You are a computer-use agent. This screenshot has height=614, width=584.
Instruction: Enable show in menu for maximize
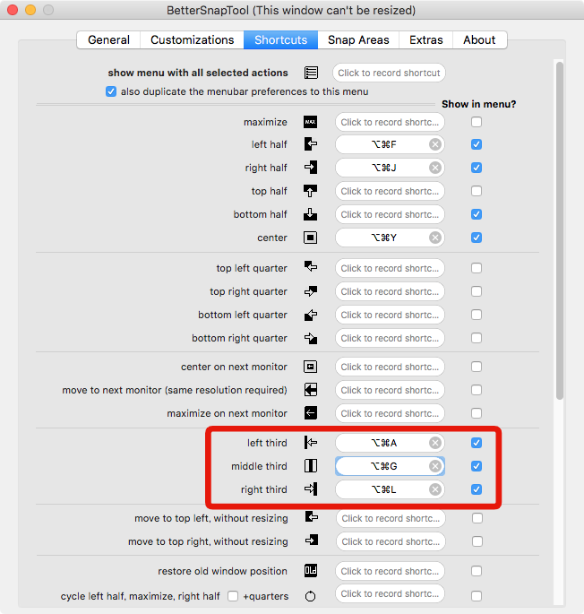[477, 122]
